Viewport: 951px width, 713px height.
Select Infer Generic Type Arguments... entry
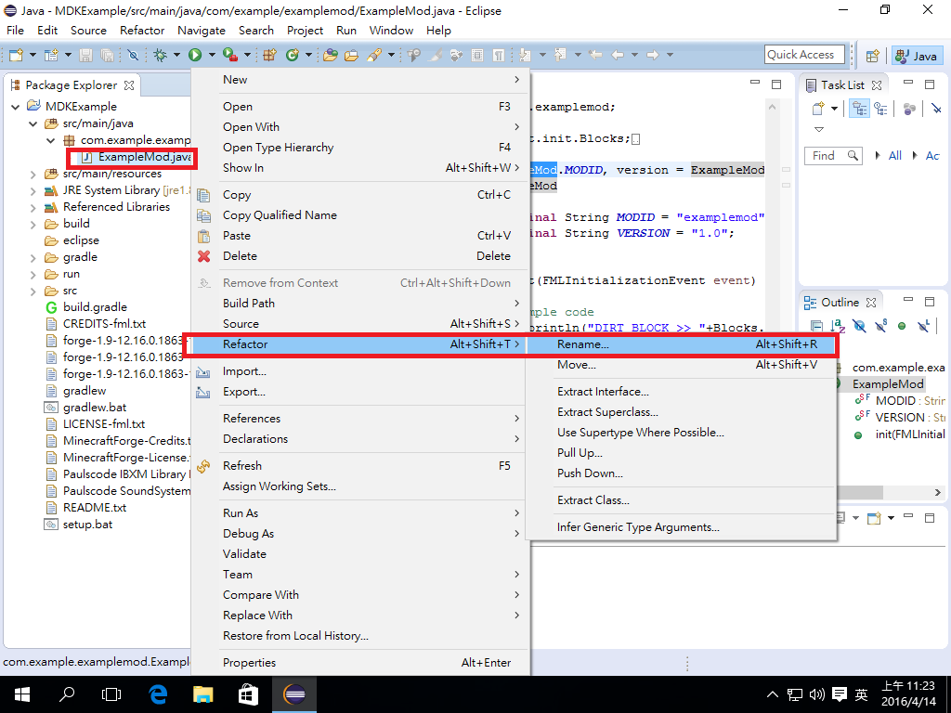[x=682, y=527]
